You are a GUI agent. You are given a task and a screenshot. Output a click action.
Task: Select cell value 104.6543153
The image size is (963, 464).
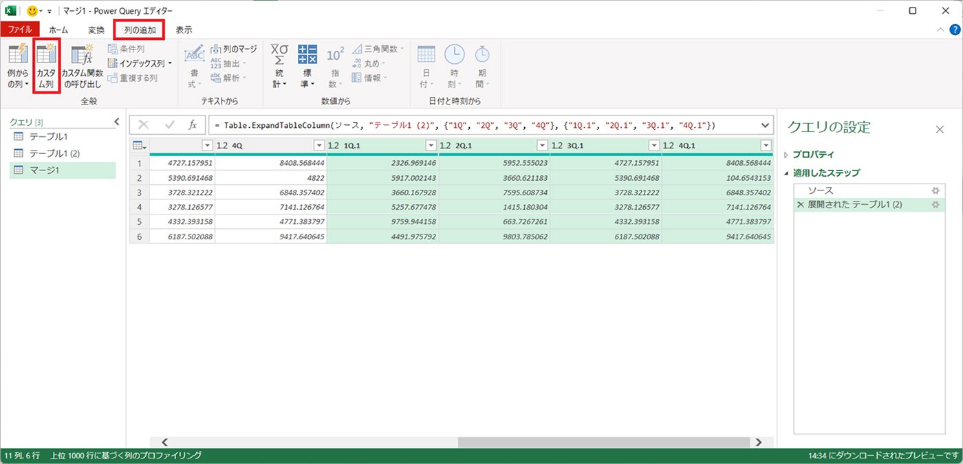(x=717, y=177)
